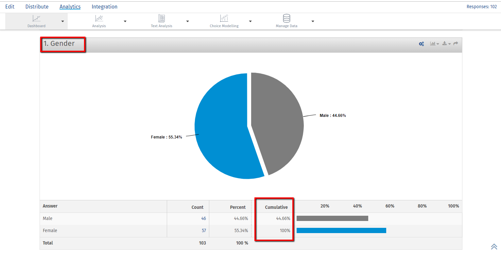The width and height of the screenshot is (501, 256).
Task: Click the chart type bar graph icon
Action: [x=433, y=44]
